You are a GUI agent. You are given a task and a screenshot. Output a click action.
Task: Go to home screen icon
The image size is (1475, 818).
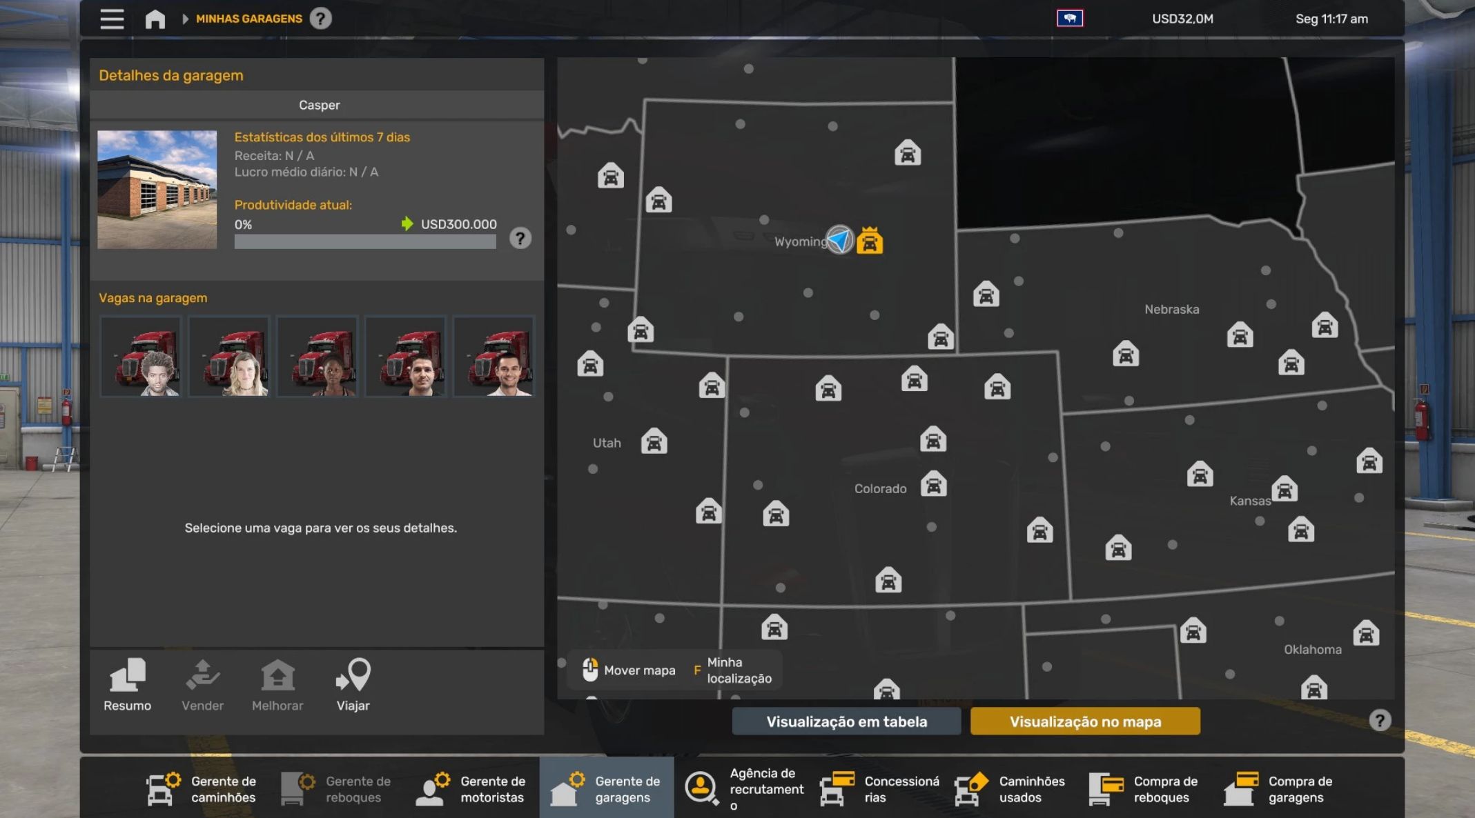[x=155, y=19]
